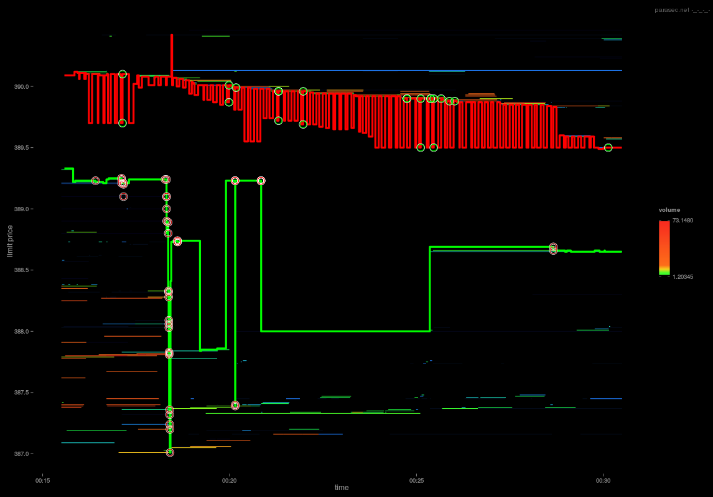The image size is (713, 497).
Task: Select the volume legend color bar
Action: [x=664, y=248]
